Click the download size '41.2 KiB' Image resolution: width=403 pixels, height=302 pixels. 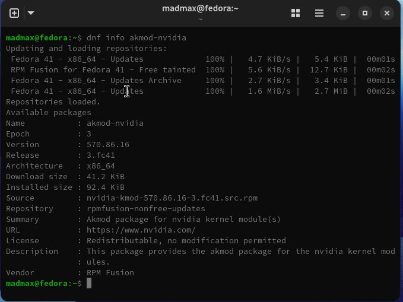pos(106,176)
